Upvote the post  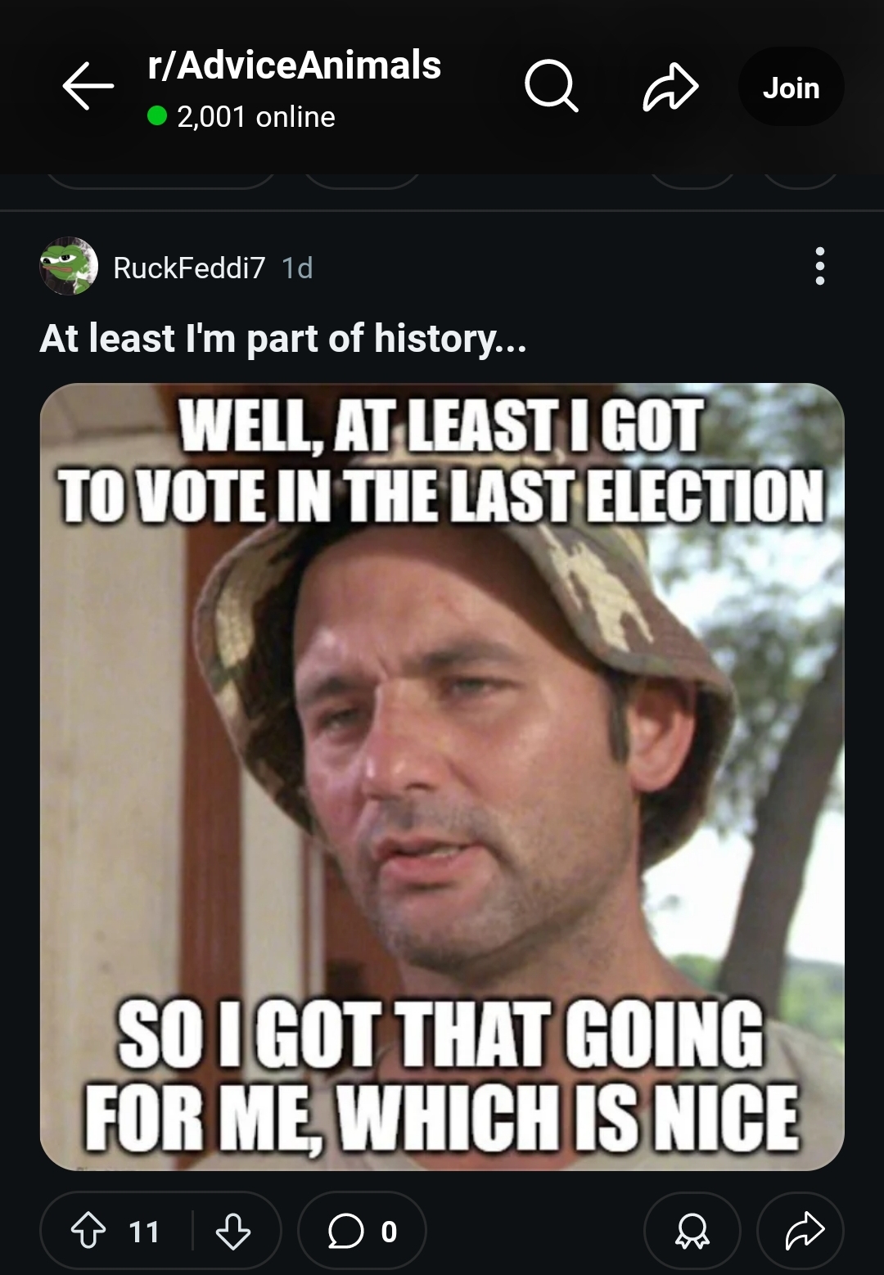pyautogui.click(x=88, y=1231)
